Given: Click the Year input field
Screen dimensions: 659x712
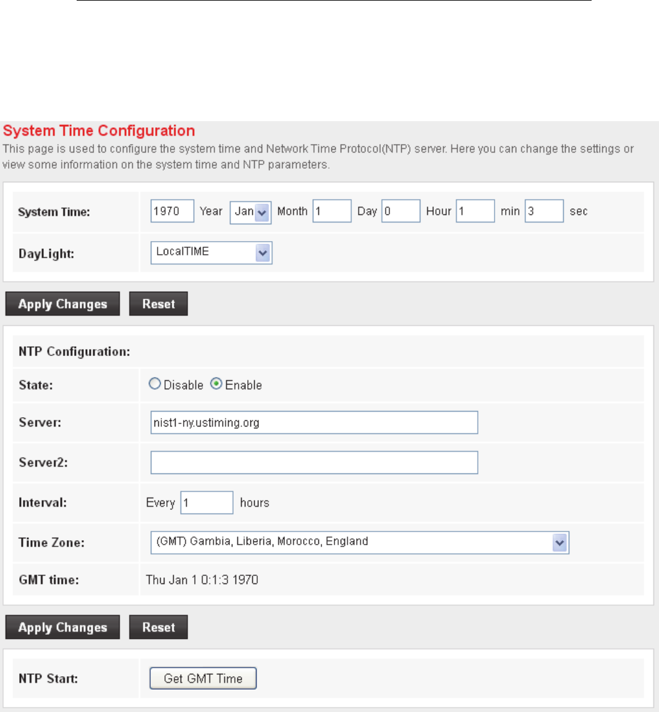Looking at the screenshot, I should (x=172, y=211).
